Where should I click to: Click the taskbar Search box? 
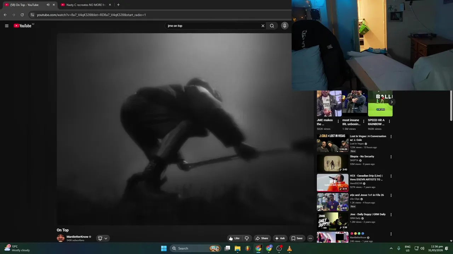tap(195, 248)
